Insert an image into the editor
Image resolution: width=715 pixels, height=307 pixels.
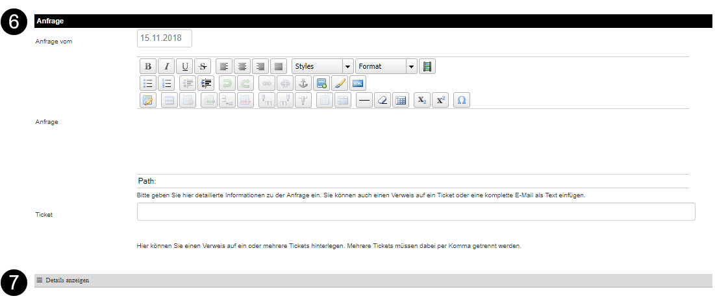tap(321, 83)
